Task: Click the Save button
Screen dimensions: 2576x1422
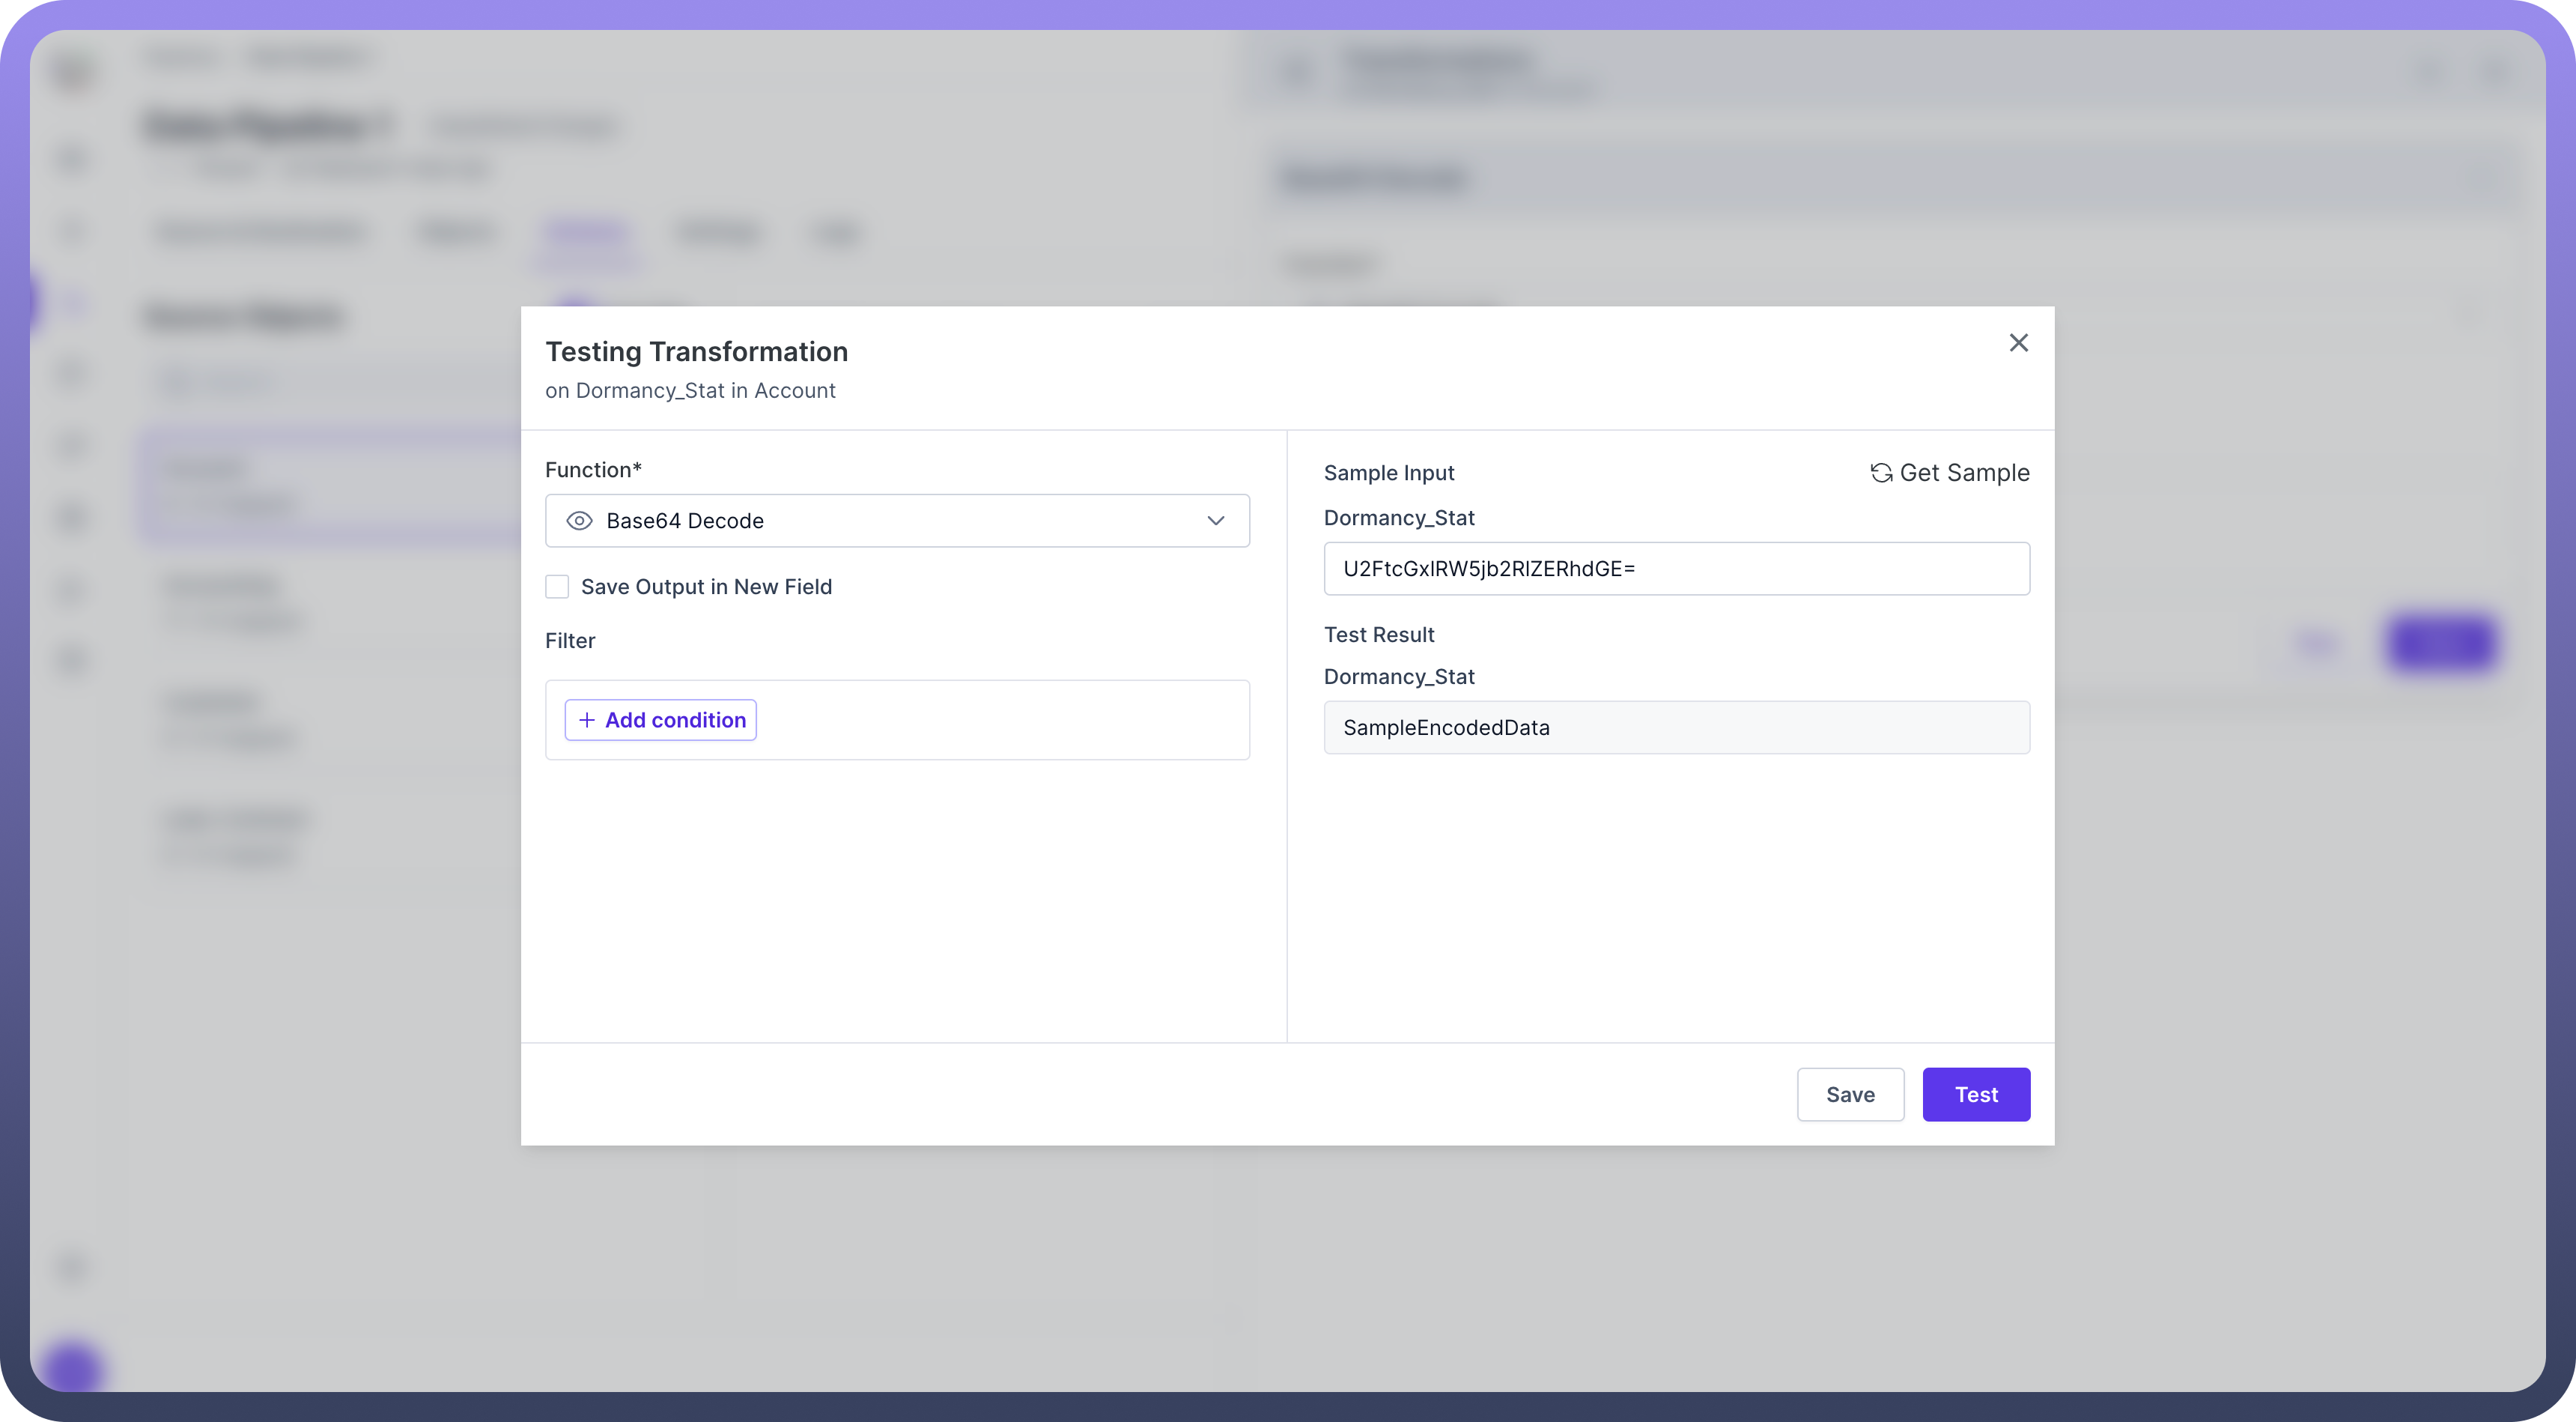Action: click(x=1849, y=1094)
